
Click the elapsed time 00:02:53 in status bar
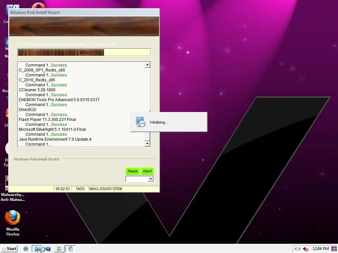[62, 189]
